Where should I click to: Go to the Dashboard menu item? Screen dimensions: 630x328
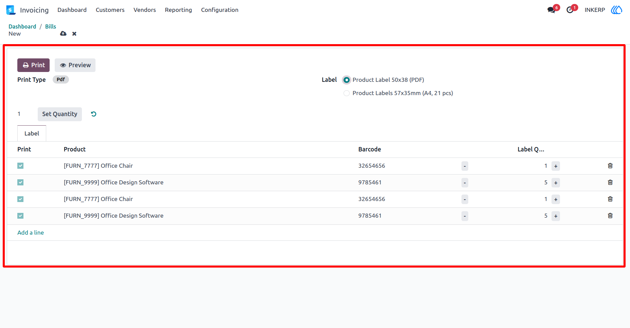coord(72,10)
